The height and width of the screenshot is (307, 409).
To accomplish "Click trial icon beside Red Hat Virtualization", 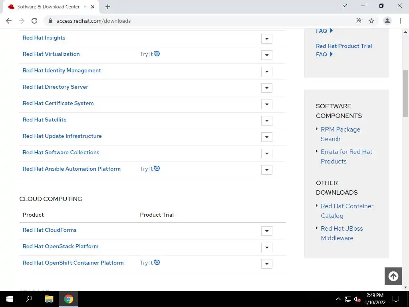I will point(157,54).
